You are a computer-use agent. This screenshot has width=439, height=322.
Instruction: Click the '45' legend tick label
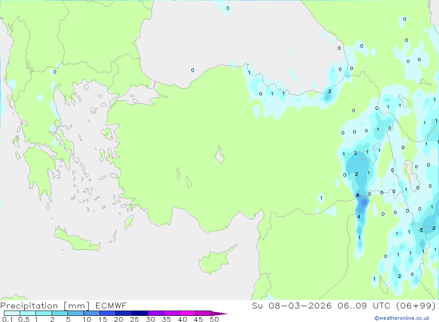click(198, 319)
